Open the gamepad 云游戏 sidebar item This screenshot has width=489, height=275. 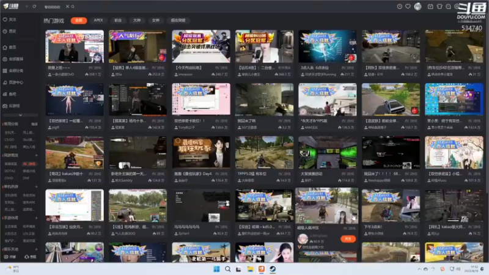[x=11, y=106]
